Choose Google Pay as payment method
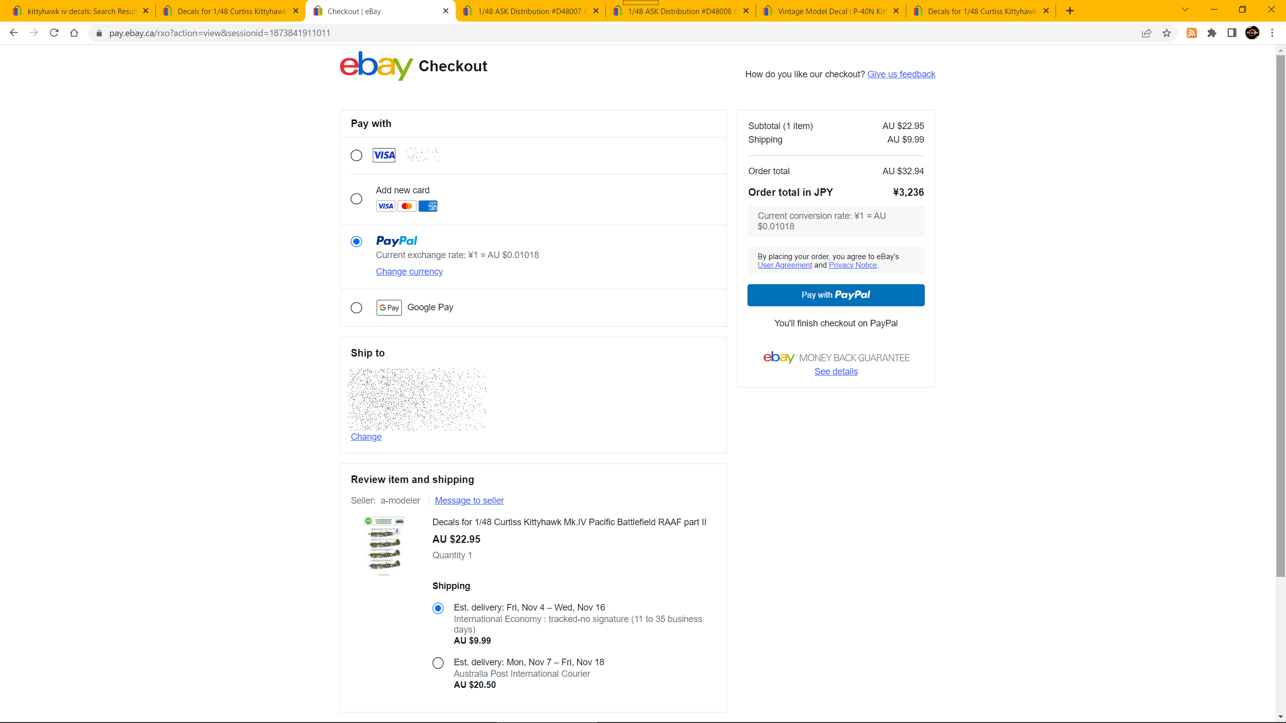Screen dimensions: 1286x723 point(356,308)
